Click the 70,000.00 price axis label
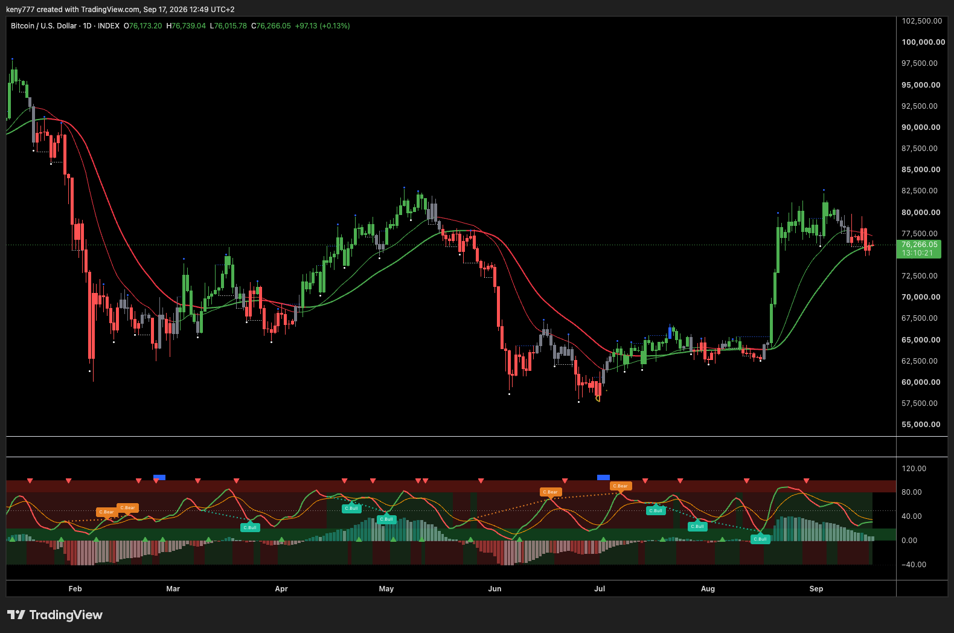Screen dimensions: 954x633 [x=921, y=297]
